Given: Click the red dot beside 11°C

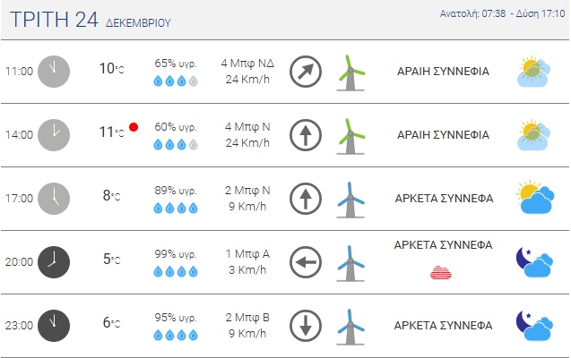Looking at the screenshot, I should (134, 127).
